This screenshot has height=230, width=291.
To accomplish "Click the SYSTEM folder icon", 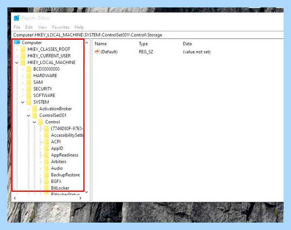I will [29, 102].
